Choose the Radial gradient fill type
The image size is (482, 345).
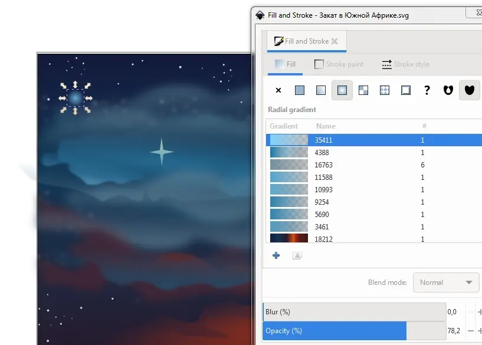pyautogui.click(x=342, y=90)
